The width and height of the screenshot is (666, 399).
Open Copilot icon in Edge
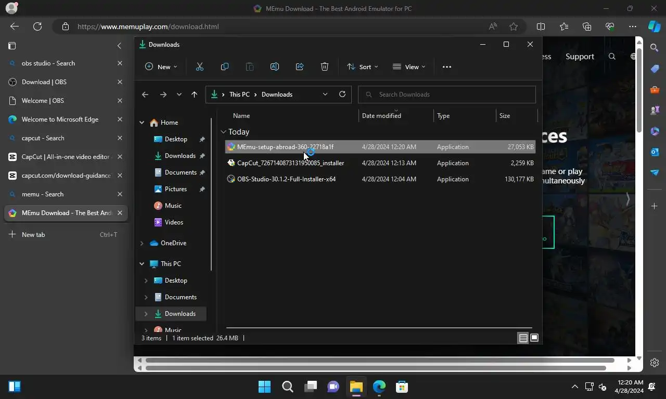click(x=655, y=26)
